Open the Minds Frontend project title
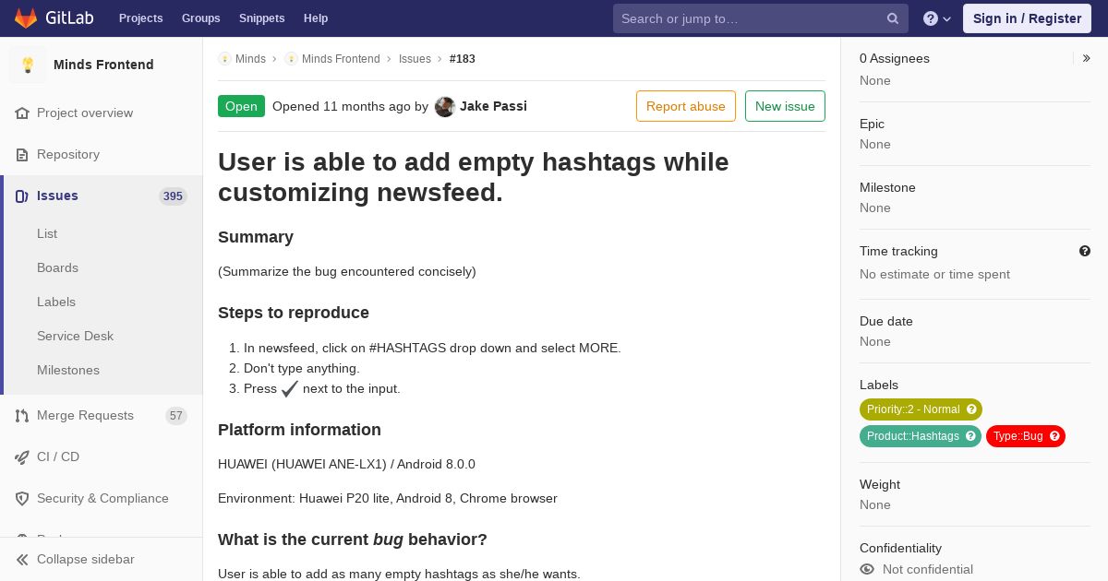This screenshot has width=1108, height=581. tap(103, 65)
